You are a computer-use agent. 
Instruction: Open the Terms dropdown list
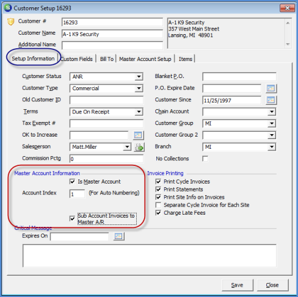[139, 112]
